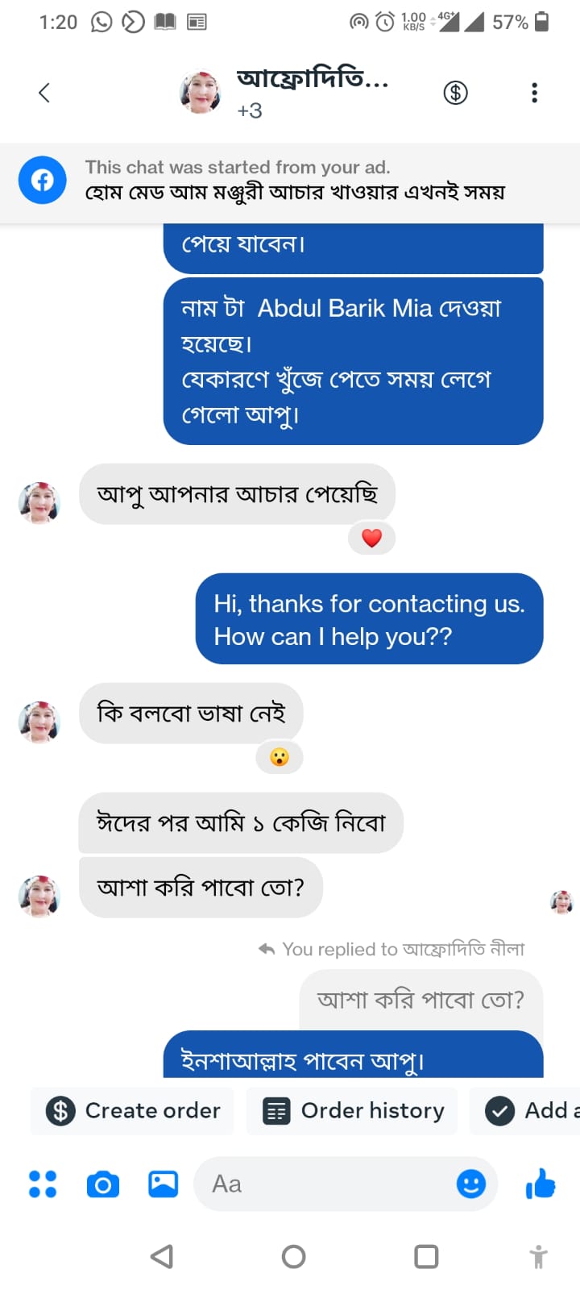The image size is (580, 1290).
Task: Tap the Facebook ad icon in banner
Action: [43, 180]
